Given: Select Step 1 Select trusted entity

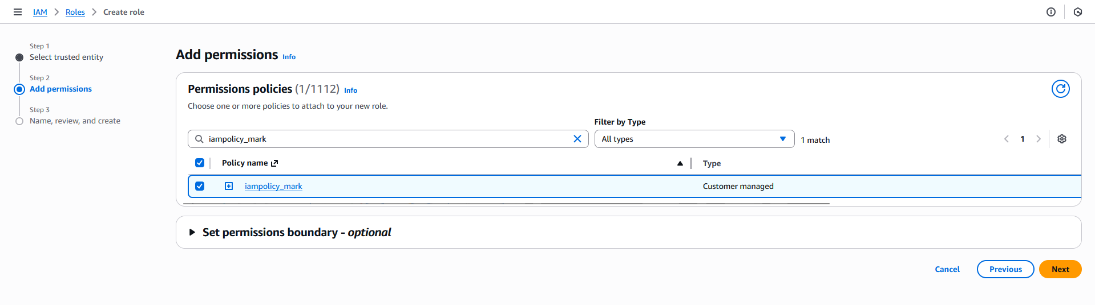Looking at the screenshot, I should [19, 57].
